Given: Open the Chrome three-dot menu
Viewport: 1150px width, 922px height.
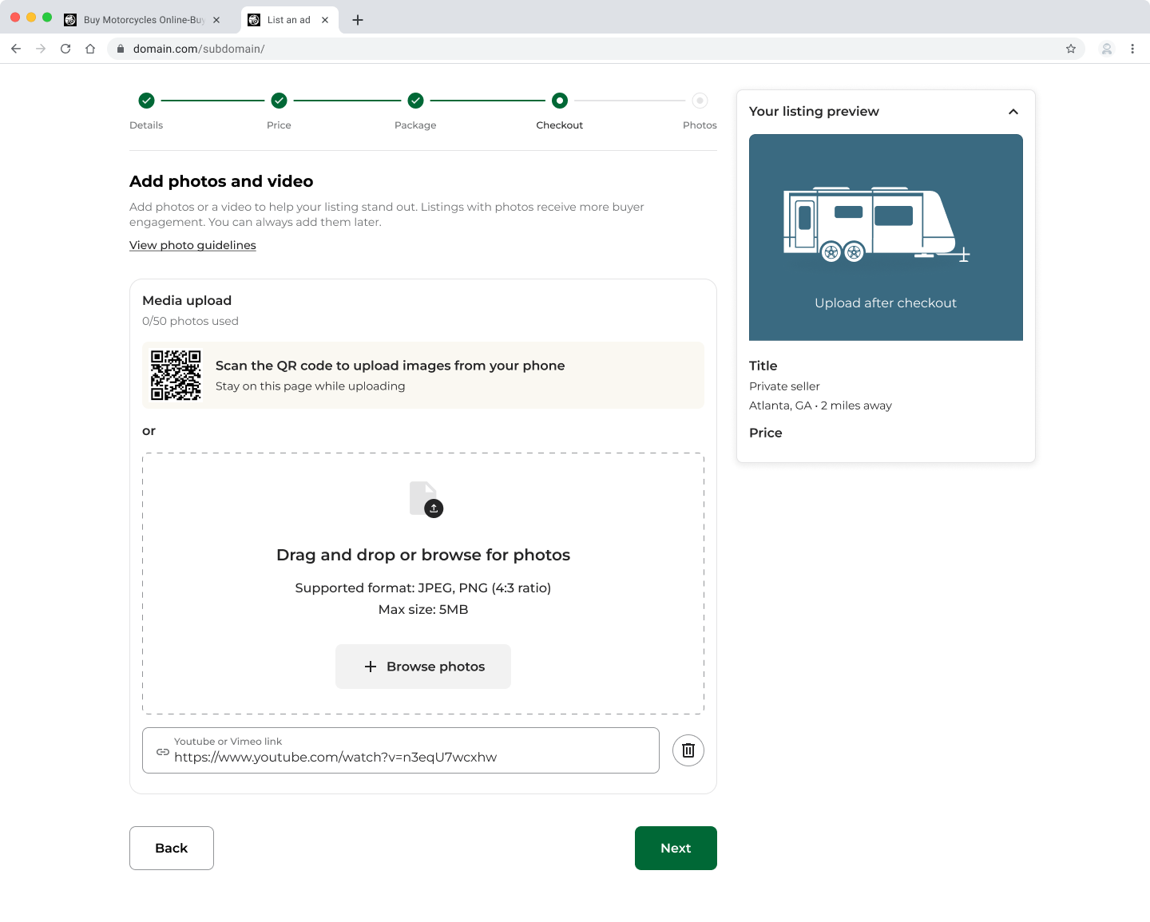Looking at the screenshot, I should click(1132, 49).
